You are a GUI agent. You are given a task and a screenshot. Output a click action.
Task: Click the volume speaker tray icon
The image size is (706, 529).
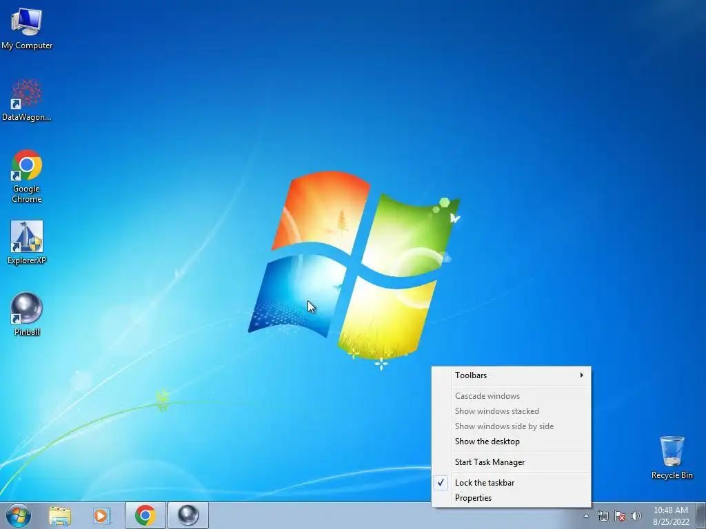pyautogui.click(x=636, y=516)
